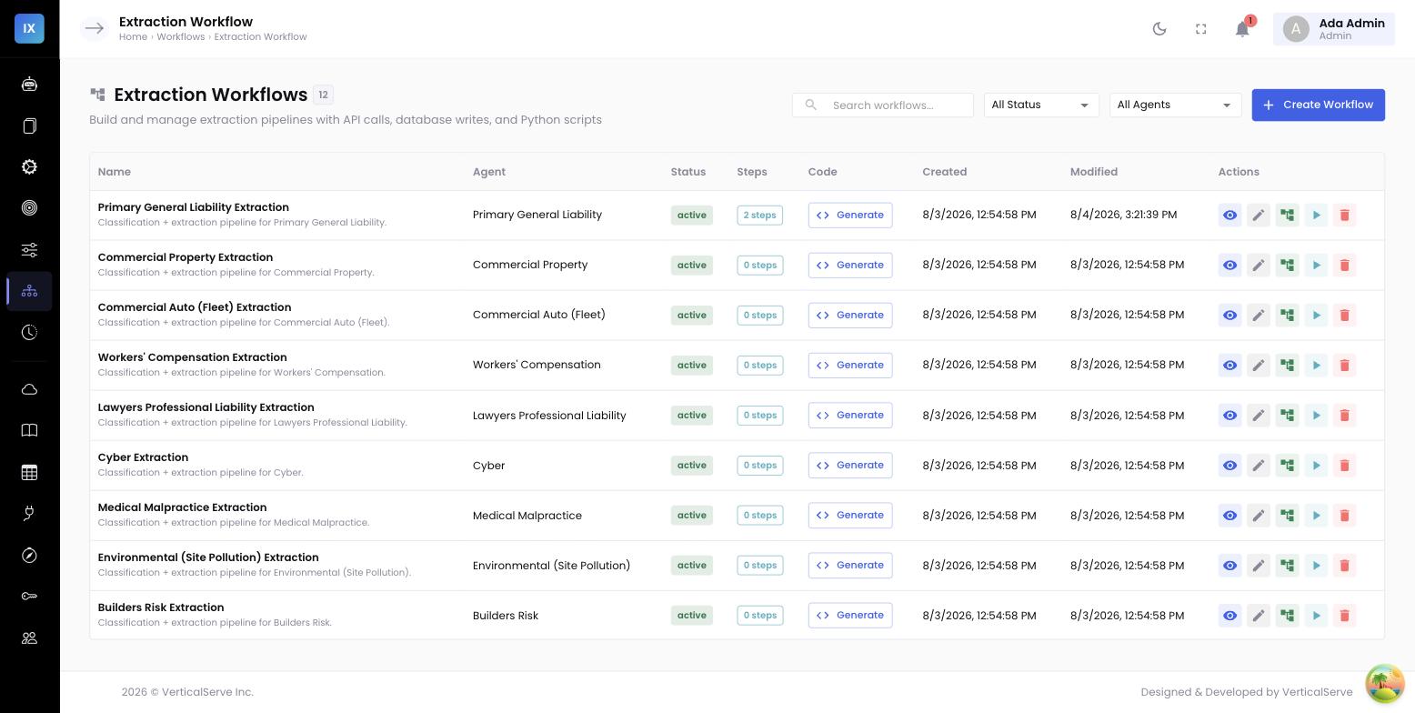Click the IX logo
This screenshot has height=713, width=1415.
point(29,28)
